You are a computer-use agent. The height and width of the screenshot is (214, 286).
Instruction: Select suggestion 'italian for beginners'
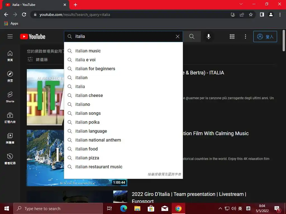point(123,69)
